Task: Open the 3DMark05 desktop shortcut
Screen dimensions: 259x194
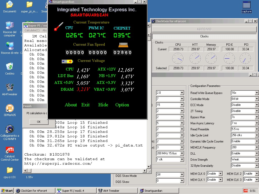Action: [10, 108]
